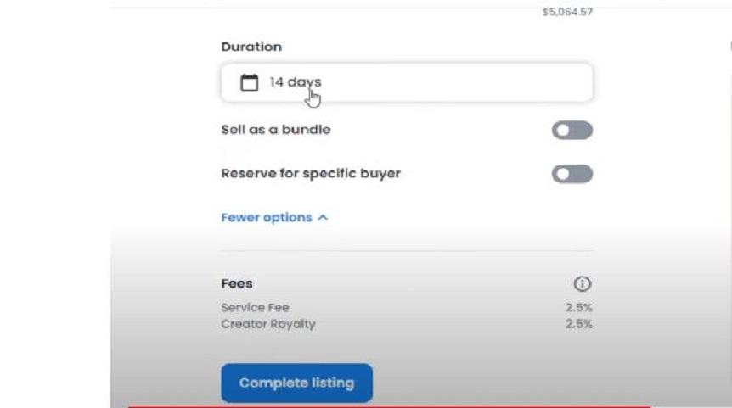The image size is (732, 408).
Task: Click the divider line above Fees
Action: click(407, 251)
